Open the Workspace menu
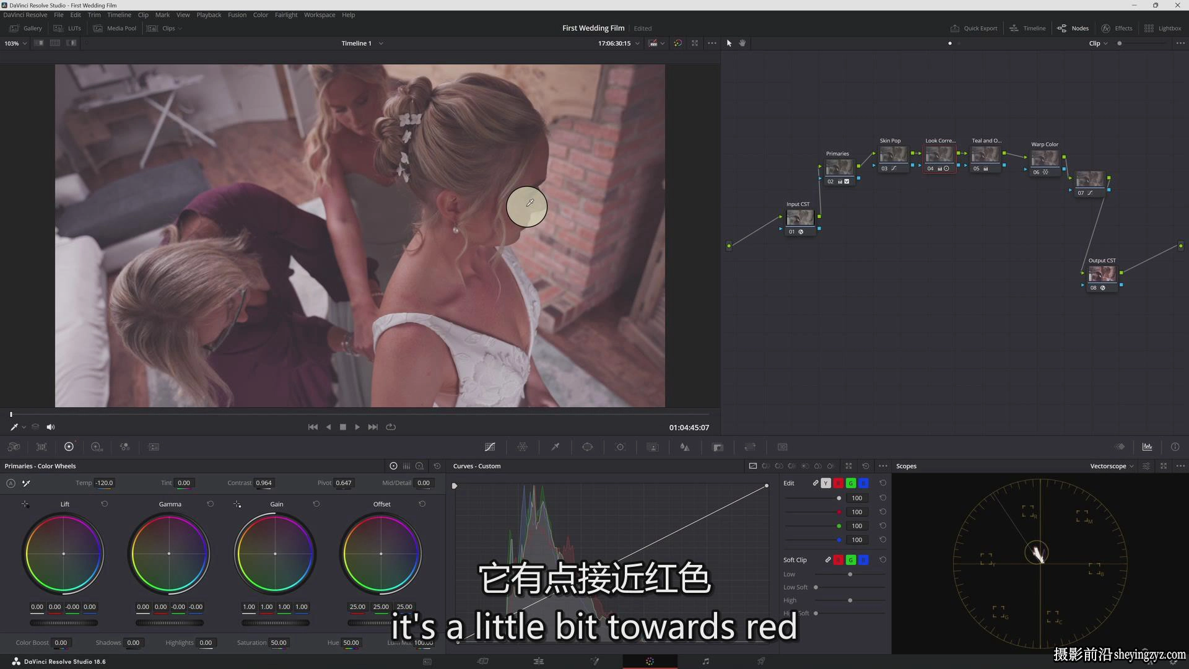1189x669 pixels. coord(320,15)
